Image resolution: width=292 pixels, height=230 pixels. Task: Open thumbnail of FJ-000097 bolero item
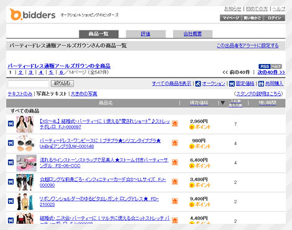25,124
